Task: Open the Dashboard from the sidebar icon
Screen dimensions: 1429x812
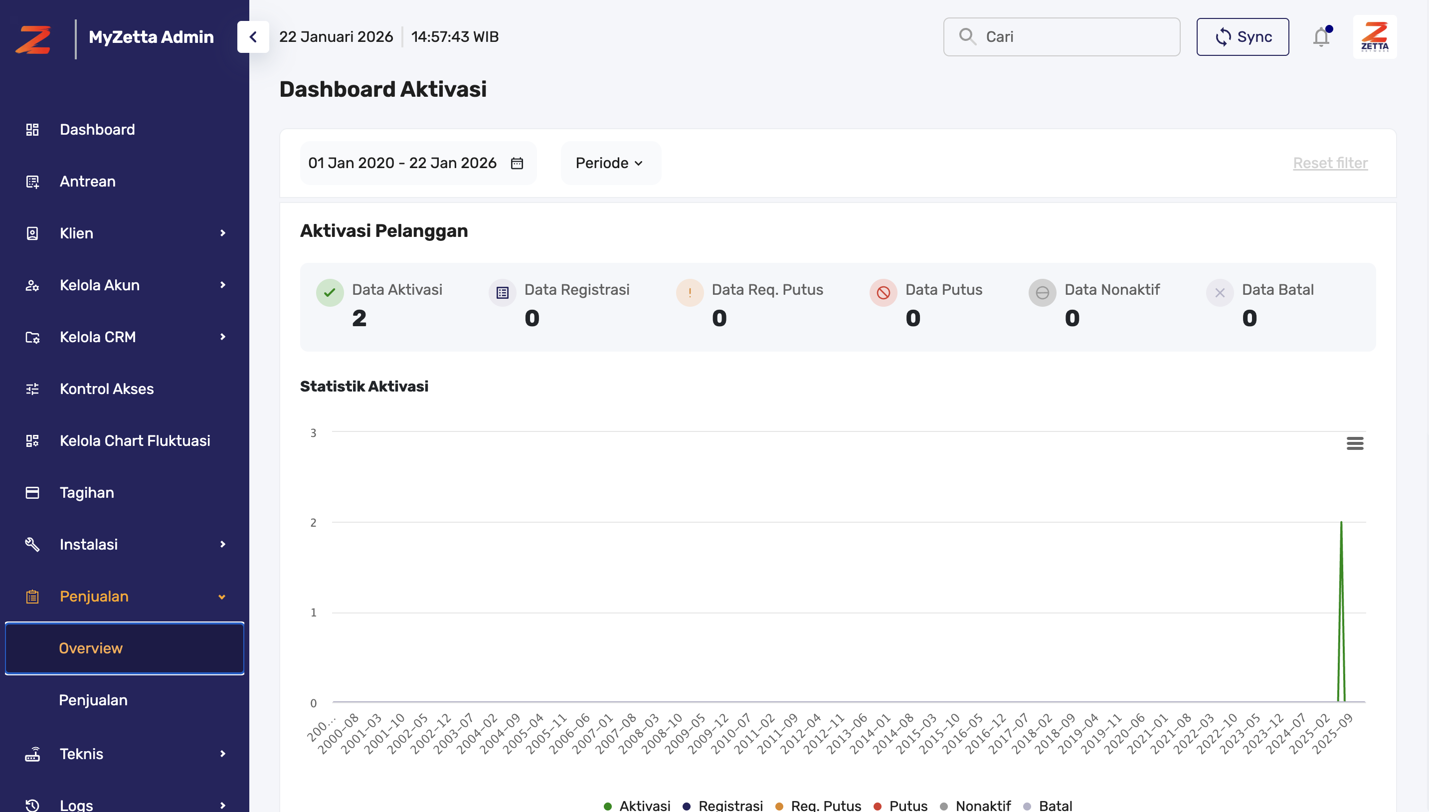Action: (x=32, y=129)
